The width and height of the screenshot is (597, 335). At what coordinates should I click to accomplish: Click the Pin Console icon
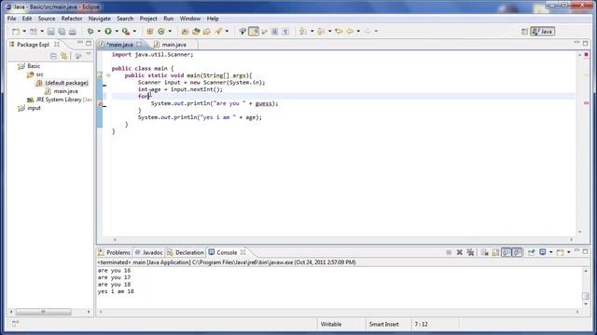pos(531,252)
